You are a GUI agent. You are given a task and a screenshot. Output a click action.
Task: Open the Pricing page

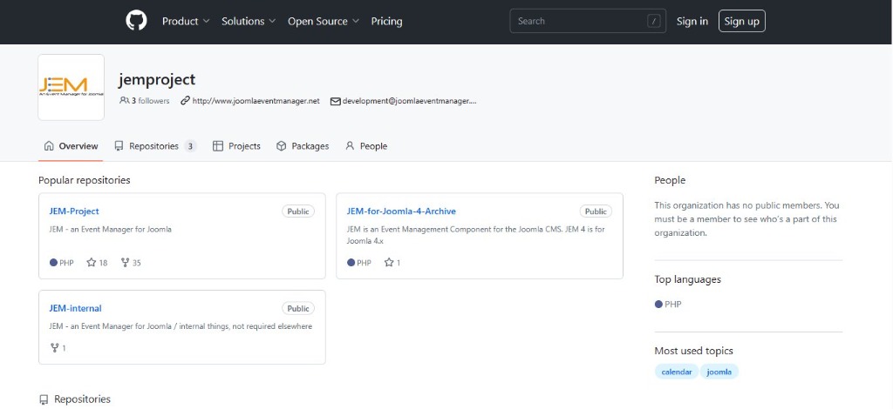click(386, 21)
